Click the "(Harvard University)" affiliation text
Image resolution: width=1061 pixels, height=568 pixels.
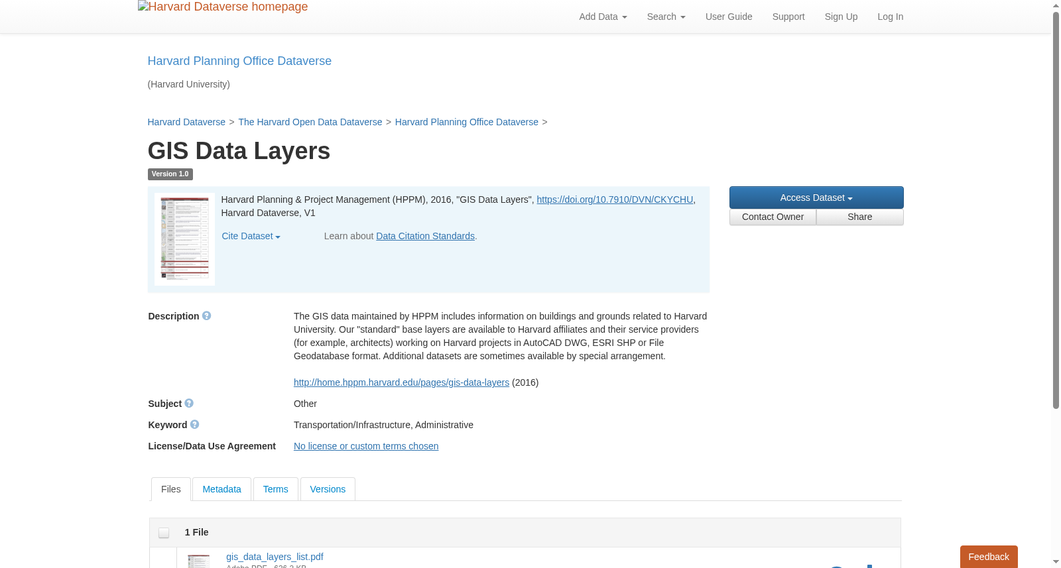189,84
